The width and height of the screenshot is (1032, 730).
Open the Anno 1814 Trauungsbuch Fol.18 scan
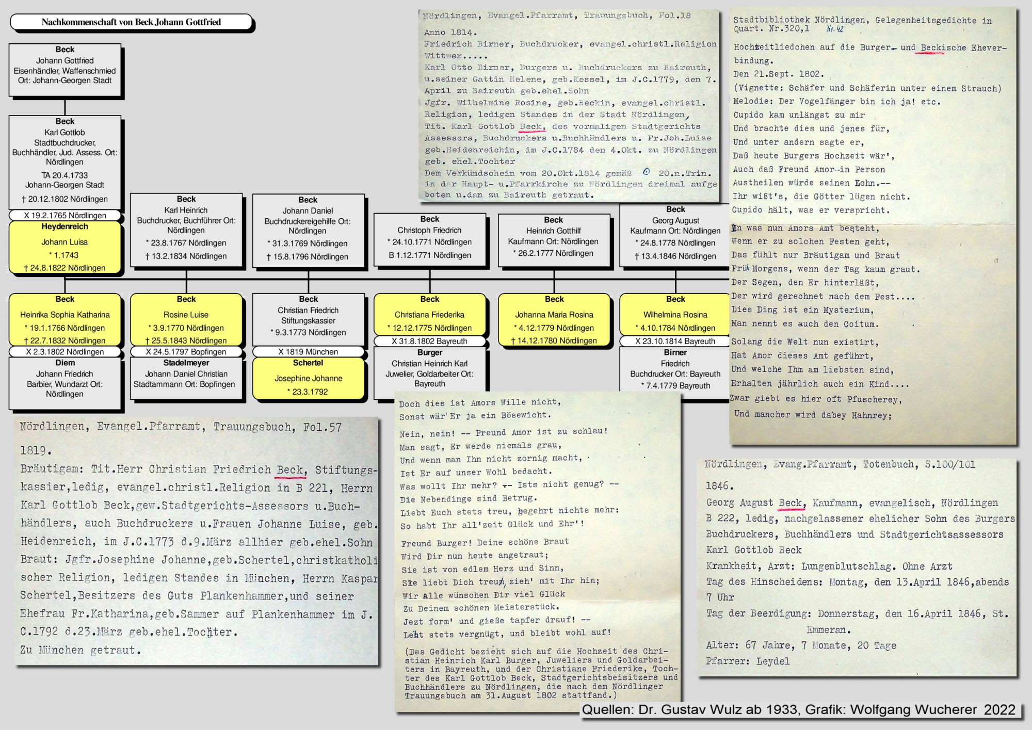(569, 106)
